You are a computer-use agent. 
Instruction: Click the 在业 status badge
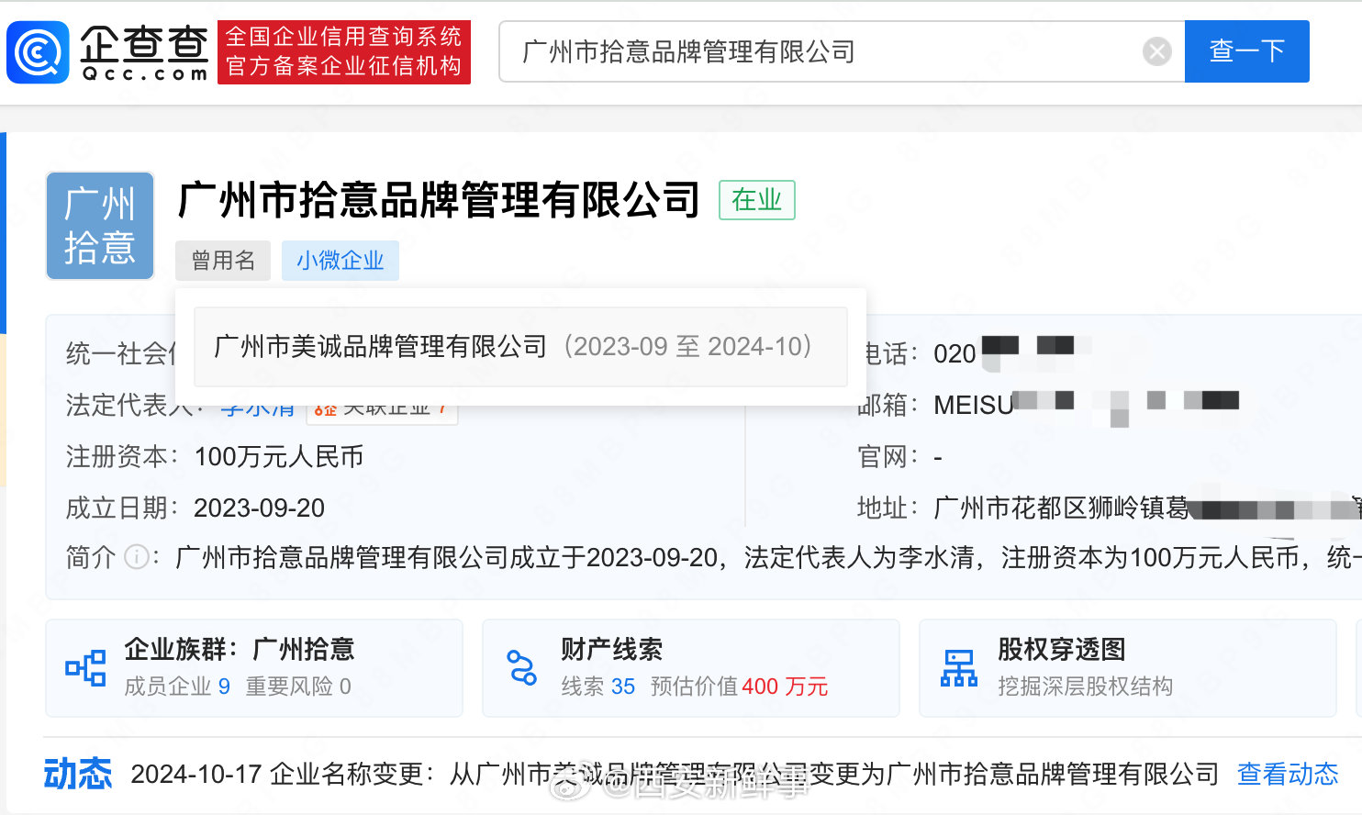coord(756,200)
